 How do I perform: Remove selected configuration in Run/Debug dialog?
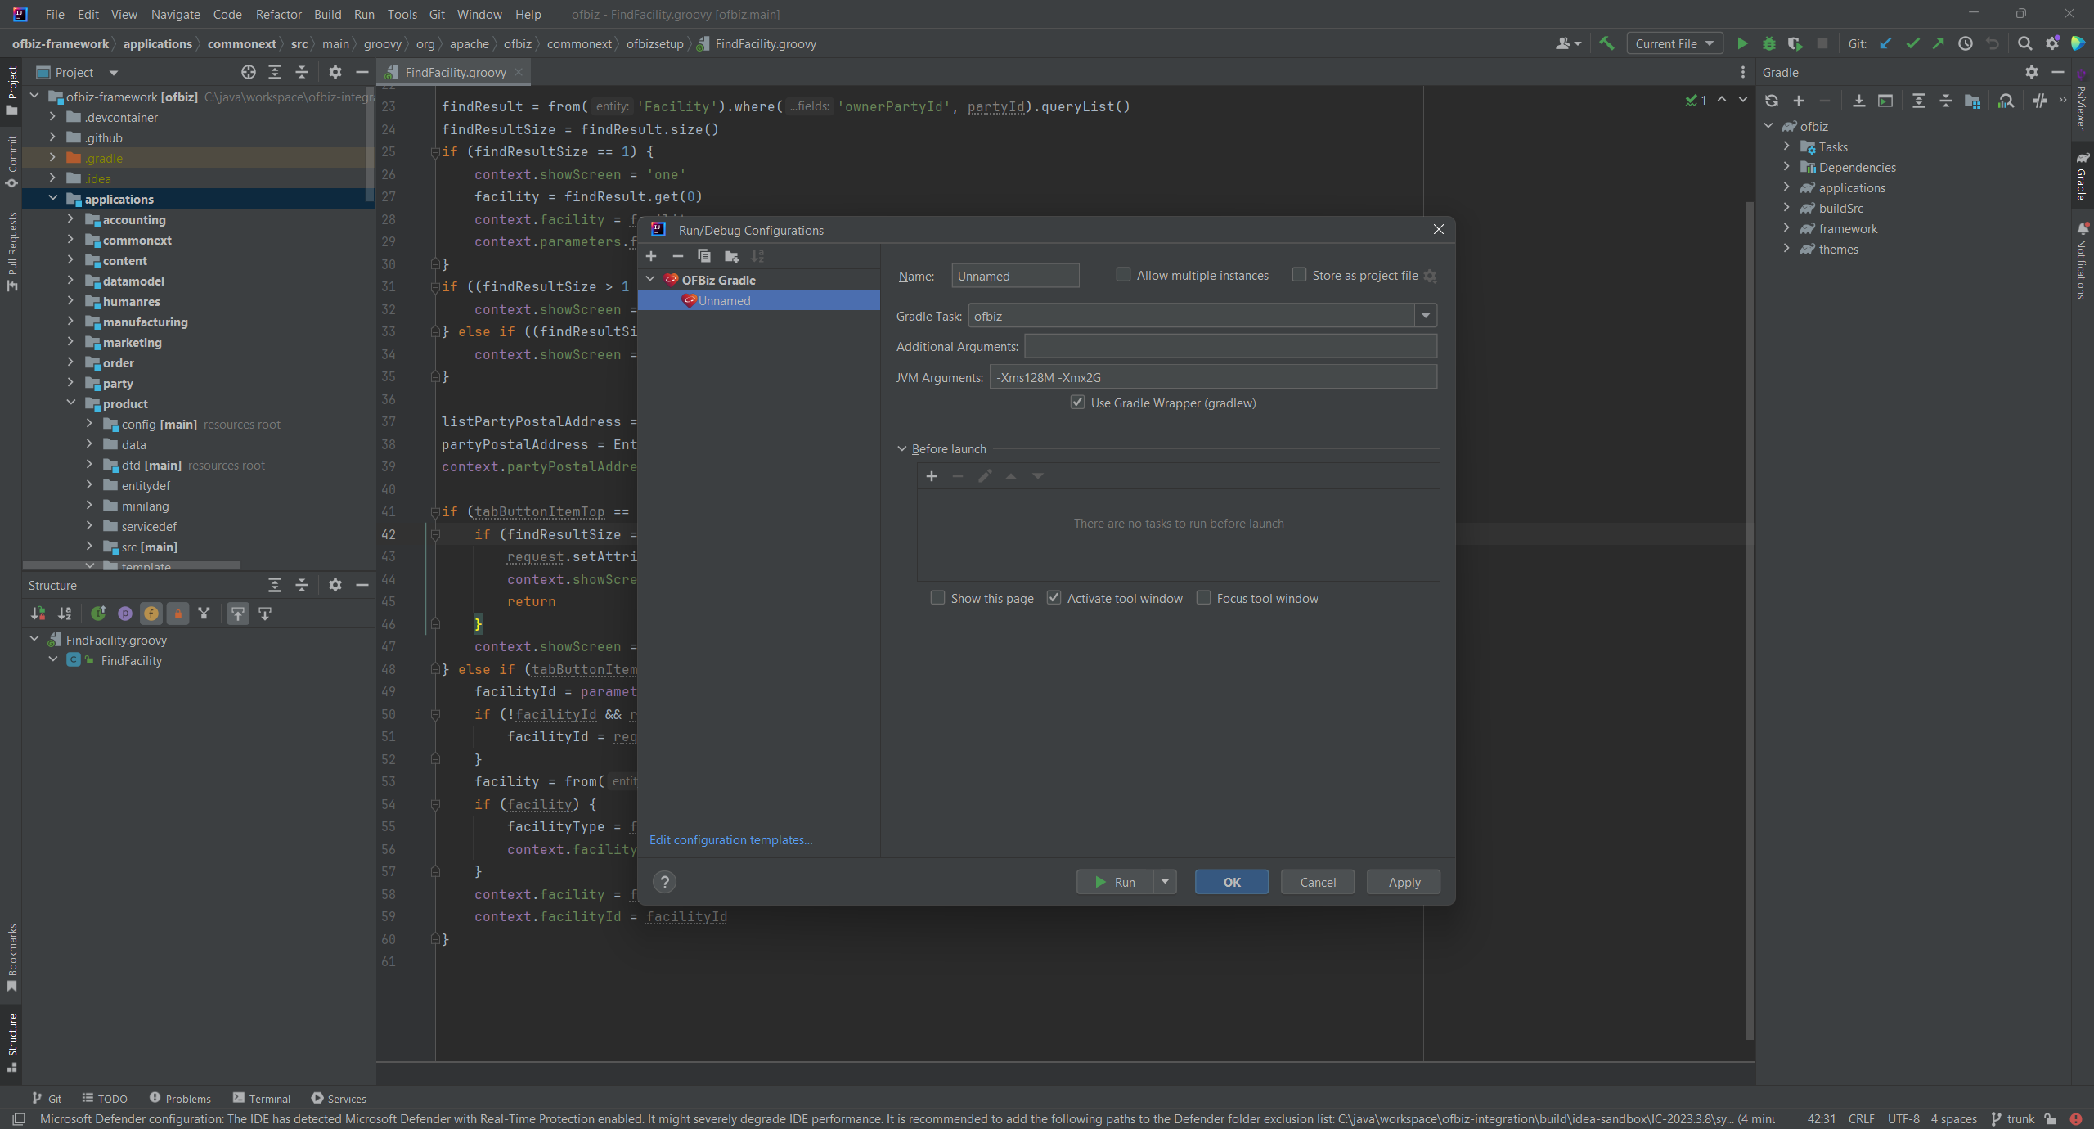(677, 256)
